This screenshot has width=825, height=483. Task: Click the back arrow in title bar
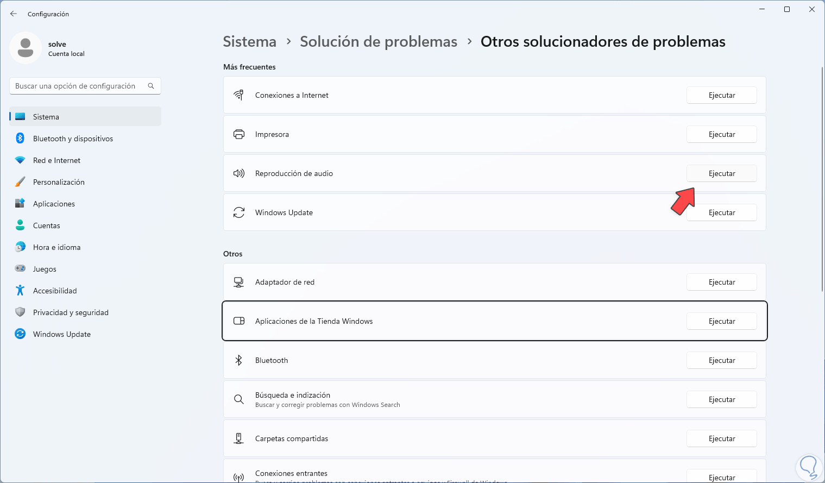[14, 14]
